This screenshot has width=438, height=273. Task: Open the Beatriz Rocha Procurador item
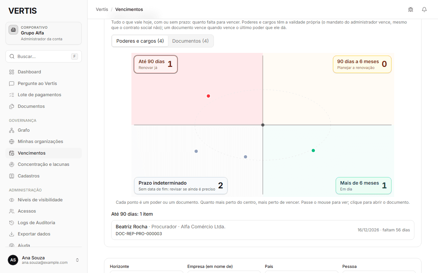(263, 230)
